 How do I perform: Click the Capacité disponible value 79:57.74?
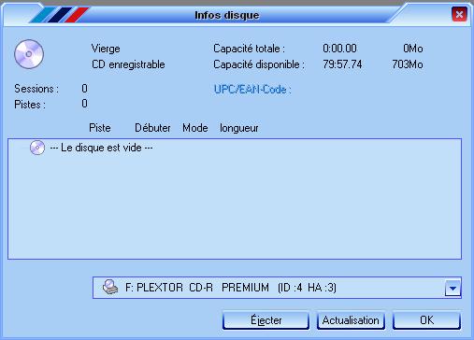point(342,64)
